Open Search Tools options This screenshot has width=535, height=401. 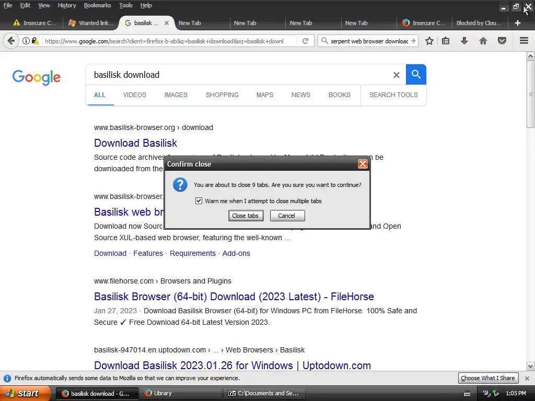(x=393, y=95)
